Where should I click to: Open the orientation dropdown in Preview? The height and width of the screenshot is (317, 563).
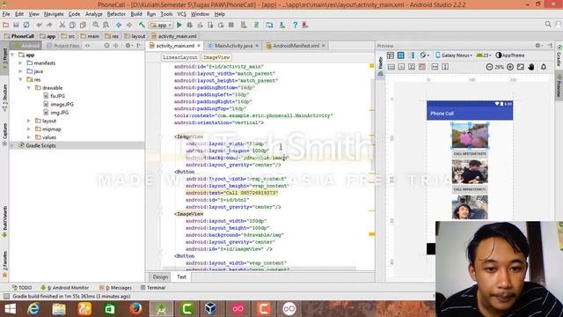pos(424,55)
